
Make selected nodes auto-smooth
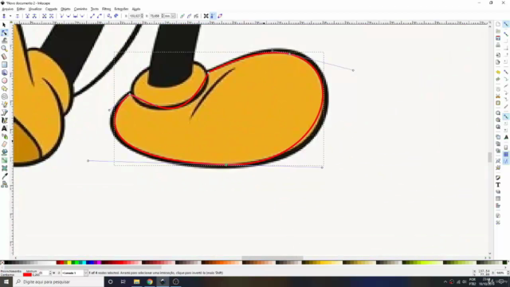[x=82, y=16]
